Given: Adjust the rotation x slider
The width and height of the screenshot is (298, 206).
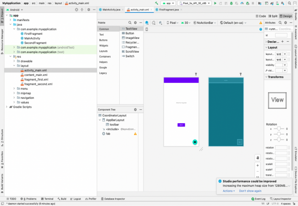Looking at the screenshot, I should click(279, 129).
